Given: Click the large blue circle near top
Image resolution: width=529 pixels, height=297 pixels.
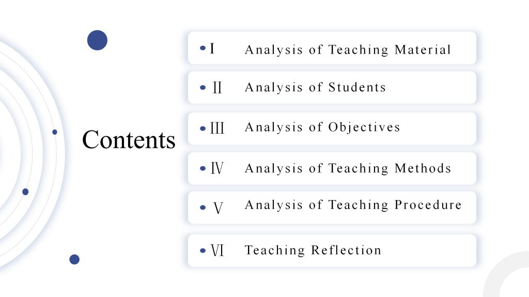Looking at the screenshot, I should pos(97,40).
